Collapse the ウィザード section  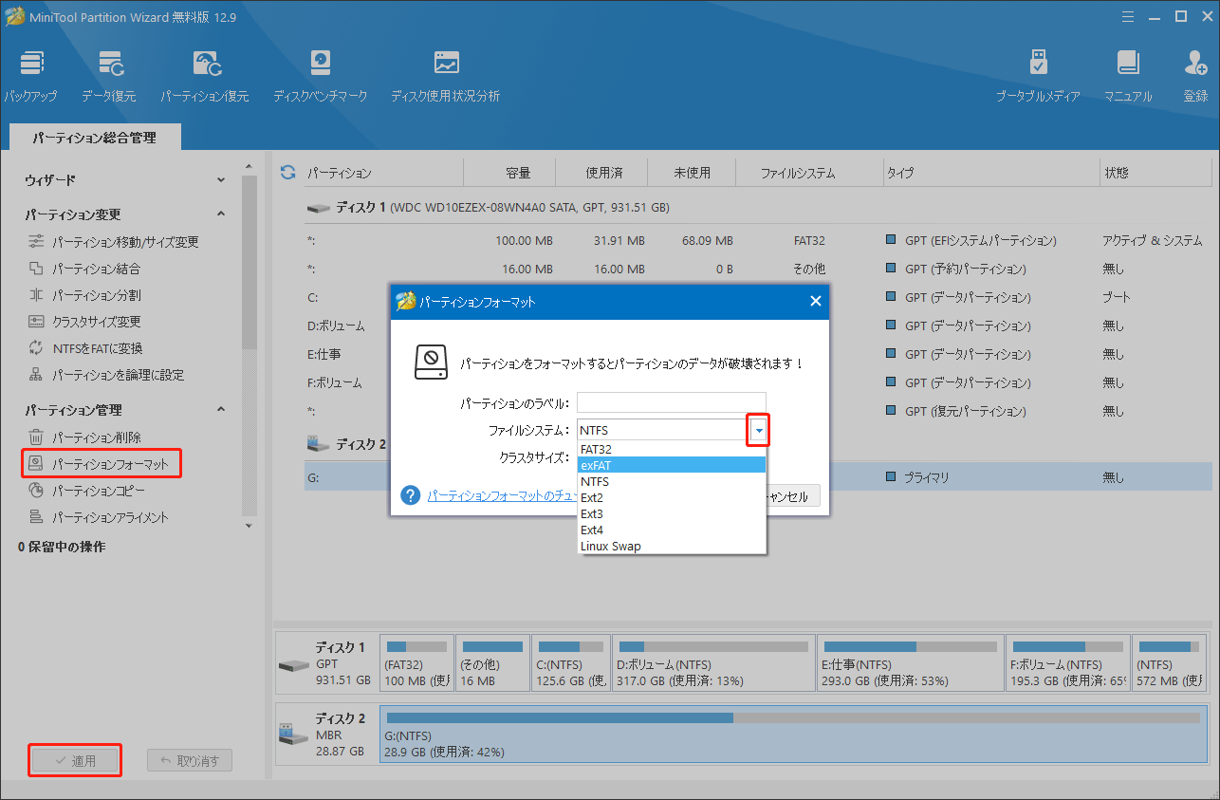[221, 180]
